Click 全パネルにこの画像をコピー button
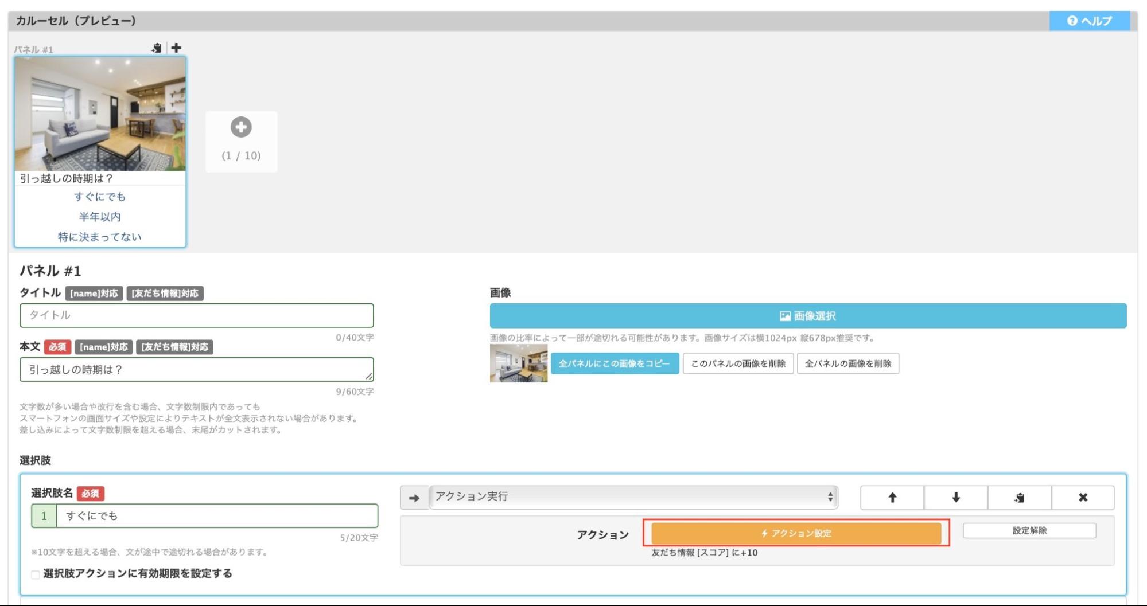 tap(615, 363)
